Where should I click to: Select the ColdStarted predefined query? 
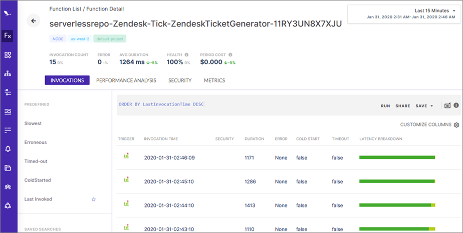pyautogui.click(x=38, y=180)
